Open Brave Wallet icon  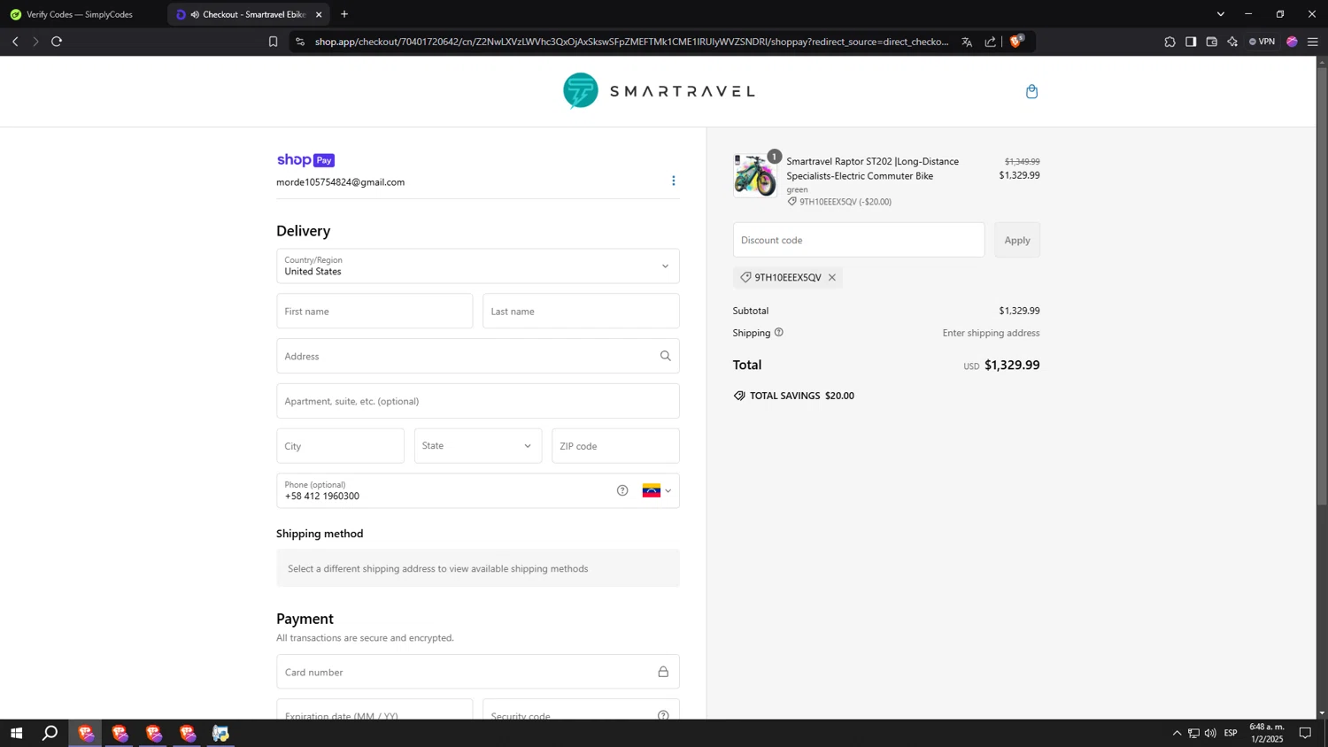[x=1212, y=42]
